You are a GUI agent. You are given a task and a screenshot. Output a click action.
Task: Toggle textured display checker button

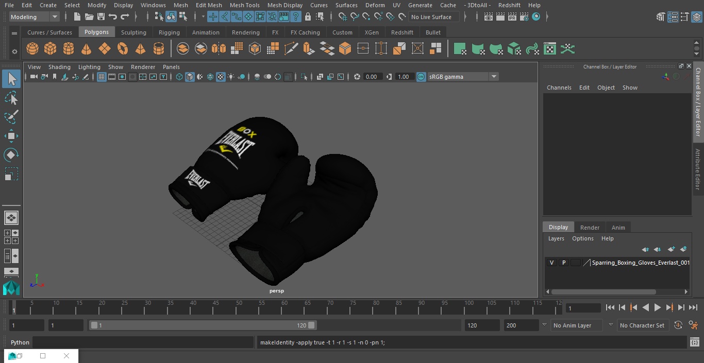[x=221, y=77]
